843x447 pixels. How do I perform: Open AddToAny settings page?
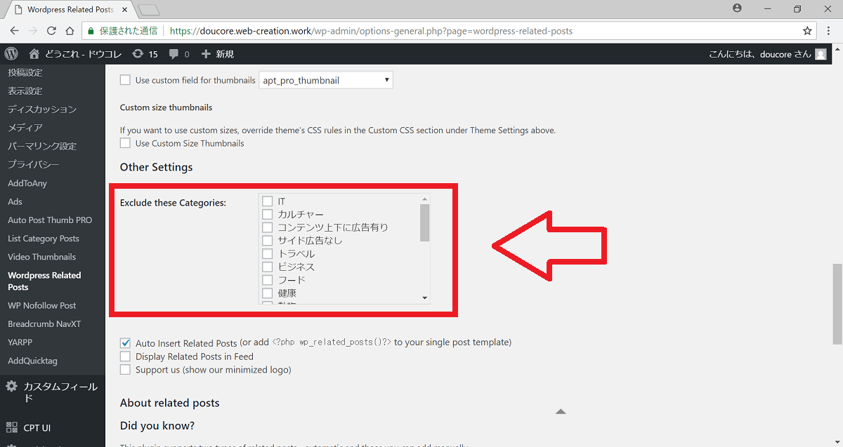click(27, 183)
